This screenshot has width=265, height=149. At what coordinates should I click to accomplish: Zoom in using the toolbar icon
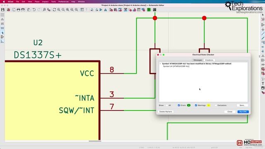(59, 10)
